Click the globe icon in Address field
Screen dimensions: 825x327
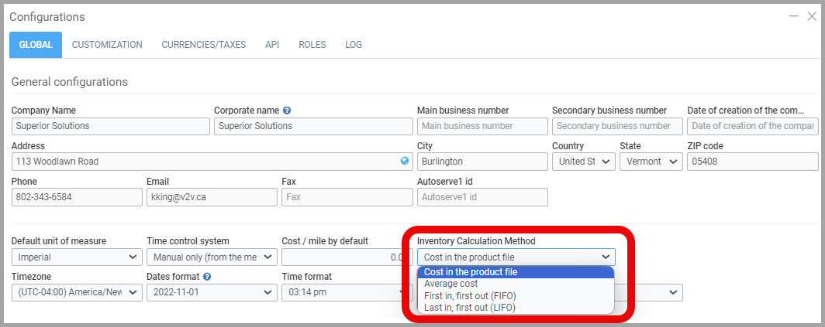coord(404,162)
